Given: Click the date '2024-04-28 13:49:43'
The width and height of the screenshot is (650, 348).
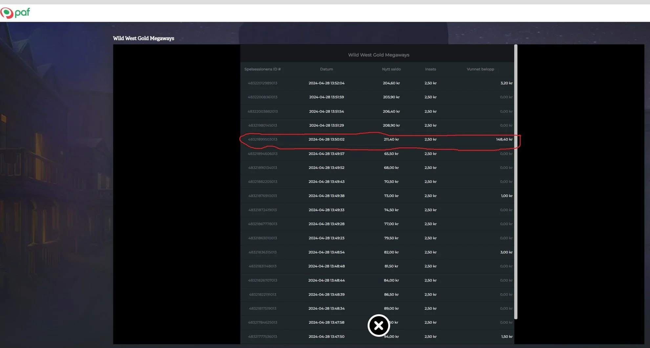Looking at the screenshot, I should 327,182.
